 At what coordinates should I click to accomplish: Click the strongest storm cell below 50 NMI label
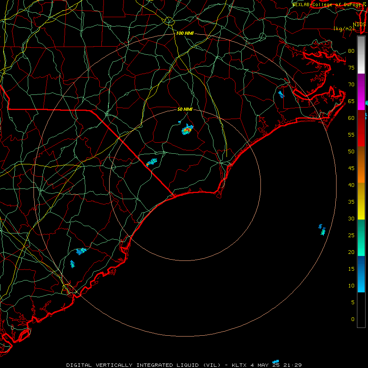pyautogui.click(x=187, y=129)
